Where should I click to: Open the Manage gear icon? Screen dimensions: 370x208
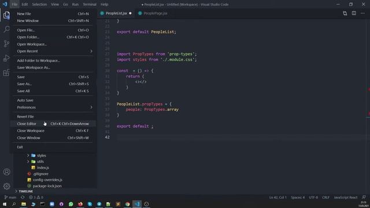click(x=6, y=186)
